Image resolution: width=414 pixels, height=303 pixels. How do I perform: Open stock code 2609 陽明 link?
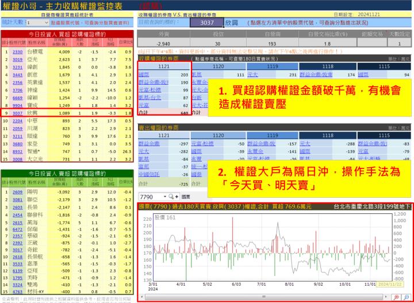pyautogui.click(x=18, y=192)
